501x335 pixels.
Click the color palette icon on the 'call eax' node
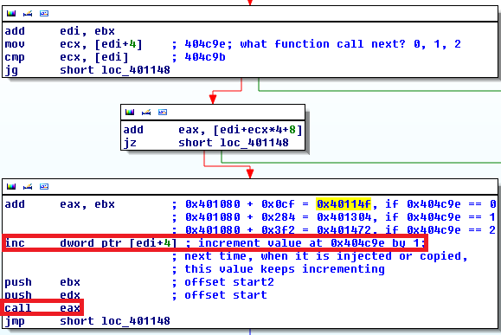(11, 186)
